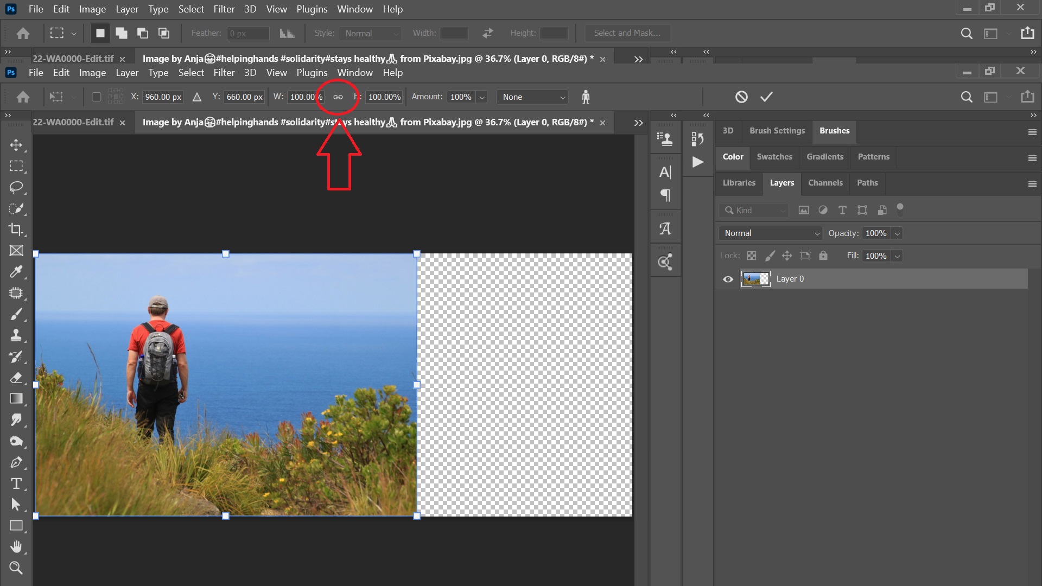Switch to the Paths tab

pos(867,182)
